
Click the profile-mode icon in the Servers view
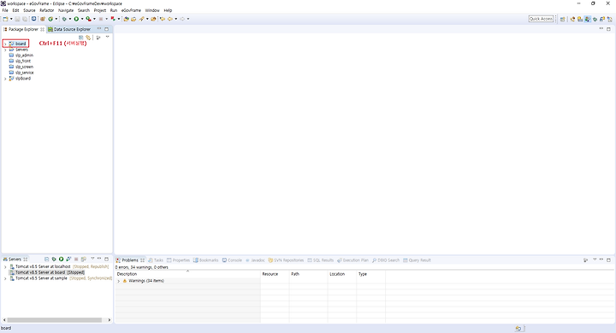[x=68, y=259]
